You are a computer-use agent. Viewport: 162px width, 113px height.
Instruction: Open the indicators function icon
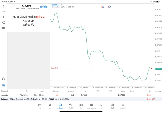(3, 17)
